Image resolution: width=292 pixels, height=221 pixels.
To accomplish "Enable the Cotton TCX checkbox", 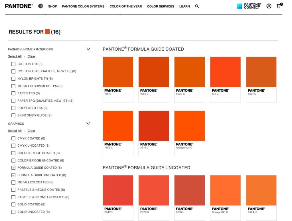I will tap(13, 64).
